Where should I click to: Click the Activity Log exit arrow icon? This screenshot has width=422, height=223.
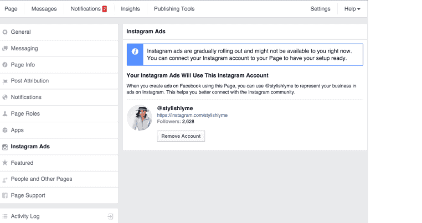[110, 216]
